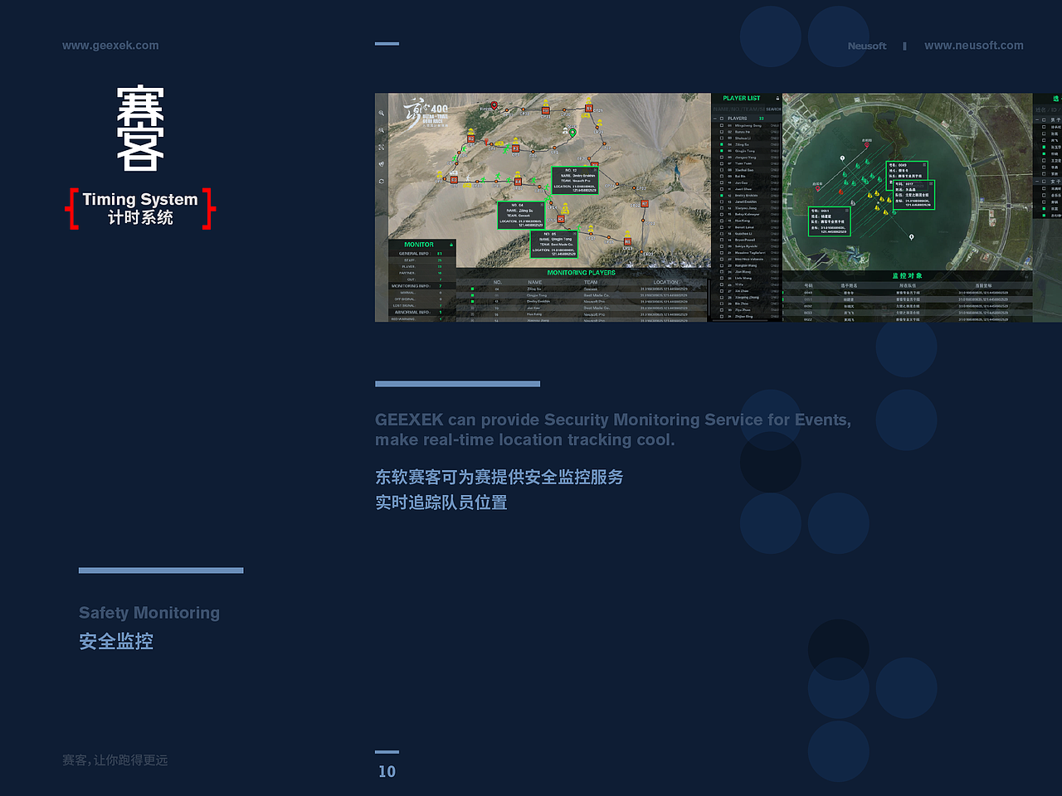
Task: Check the Zhijian Ding player checkbox
Action: (722, 316)
